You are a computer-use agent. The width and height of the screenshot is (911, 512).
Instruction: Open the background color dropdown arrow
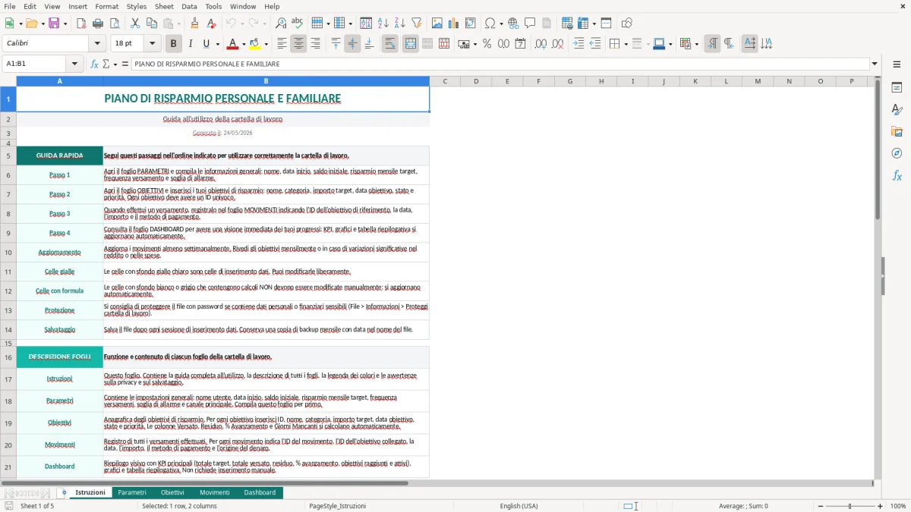[266, 44]
